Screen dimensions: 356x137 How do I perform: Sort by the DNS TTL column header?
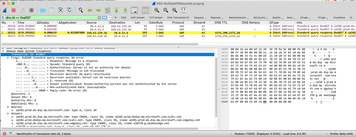click(x=227, y=22)
